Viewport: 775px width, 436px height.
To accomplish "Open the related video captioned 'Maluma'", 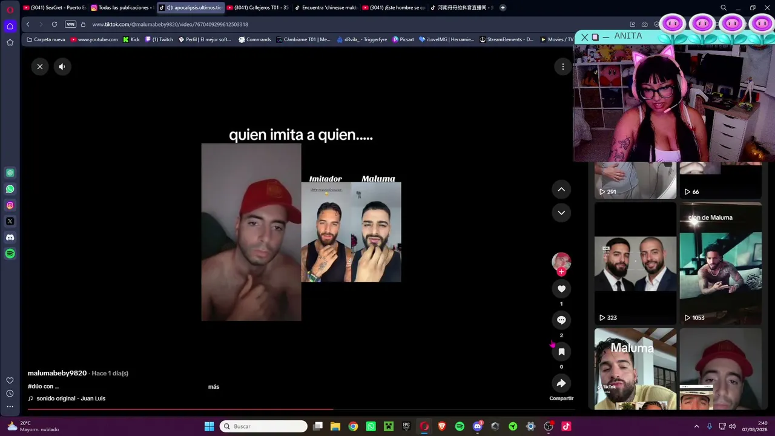I will click(x=635, y=369).
